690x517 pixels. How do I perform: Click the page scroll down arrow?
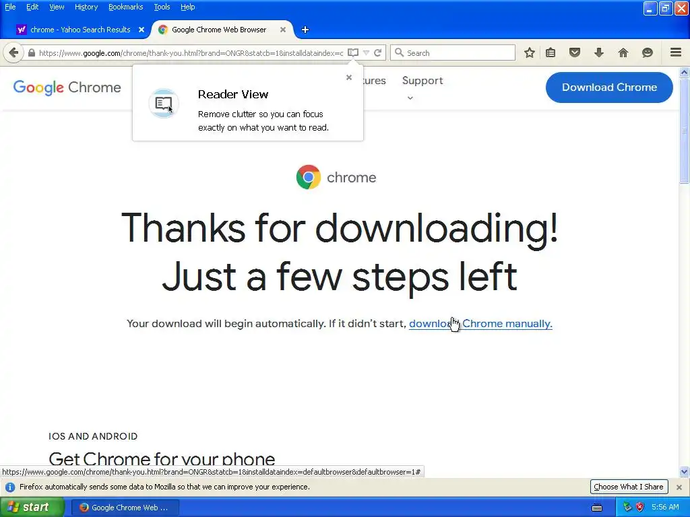685,472
